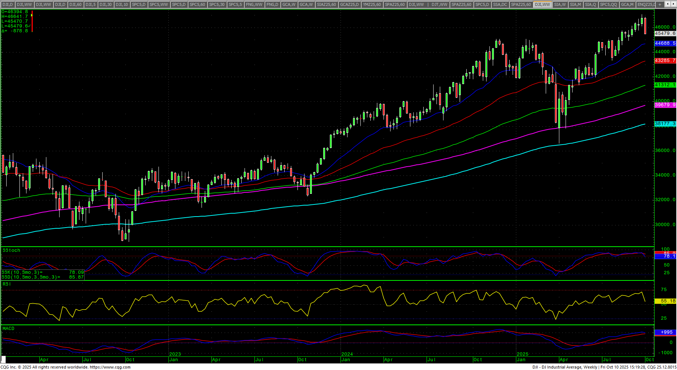Open the SPC5,WW chart tab
This screenshot has height=370, width=677.
pyautogui.click(x=158, y=4)
